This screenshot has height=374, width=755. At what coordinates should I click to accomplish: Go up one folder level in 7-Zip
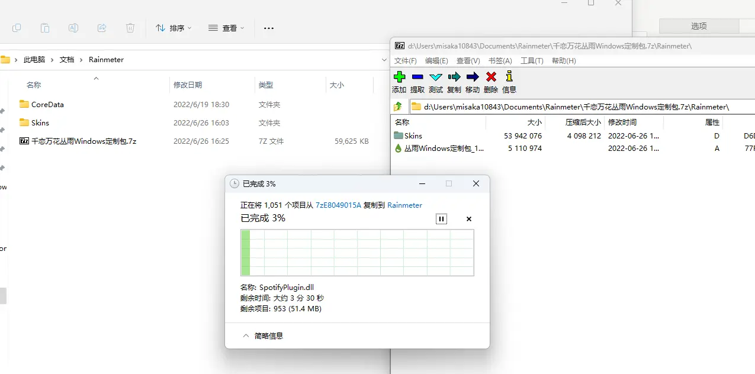(x=398, y=107)
